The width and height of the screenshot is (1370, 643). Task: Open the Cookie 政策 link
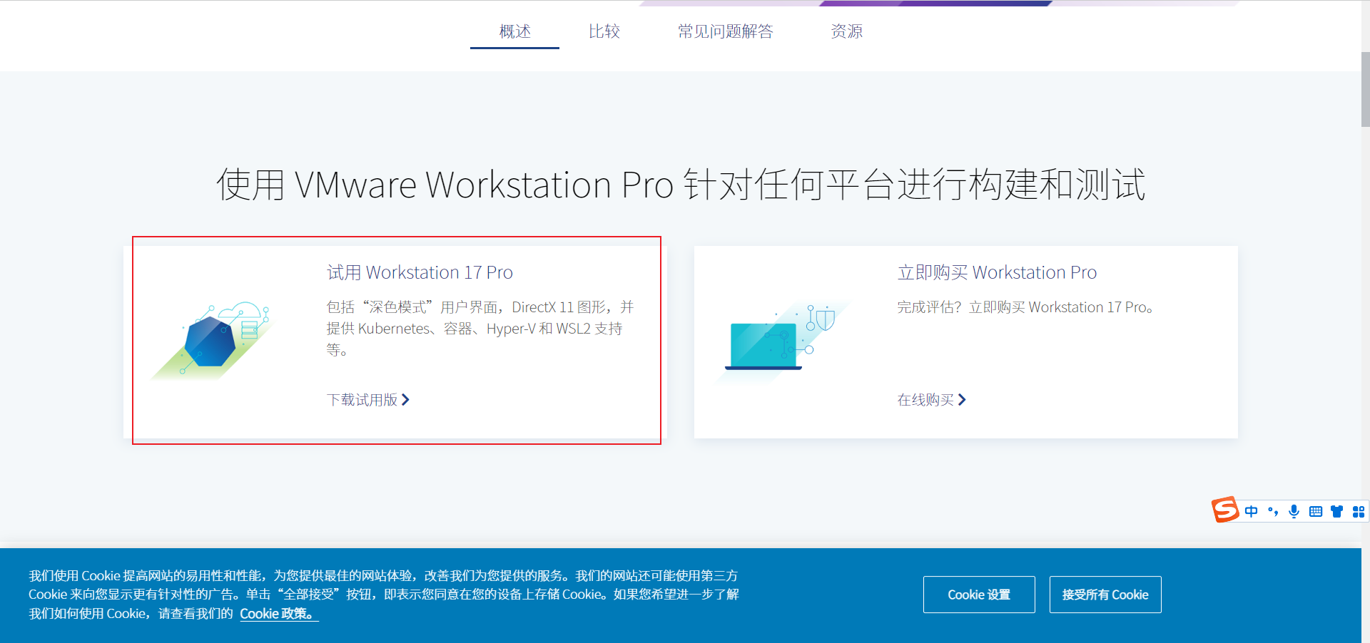[278, 614]
